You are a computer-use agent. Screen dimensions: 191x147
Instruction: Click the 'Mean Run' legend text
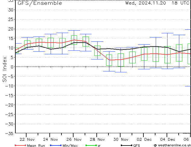tap(36, 145)
